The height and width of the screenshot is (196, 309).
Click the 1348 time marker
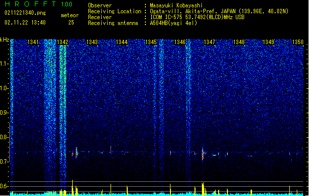tap(239, 42)
